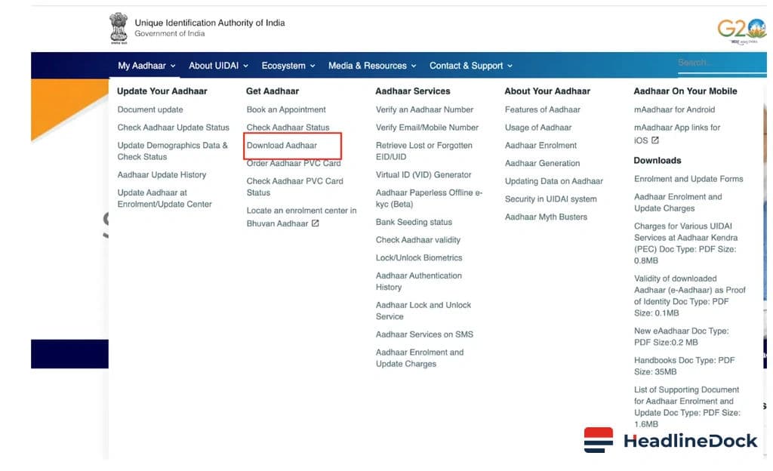773x471 pixels.
Task: Open Verify an Aadhaar Number
Action: [424, 110]
